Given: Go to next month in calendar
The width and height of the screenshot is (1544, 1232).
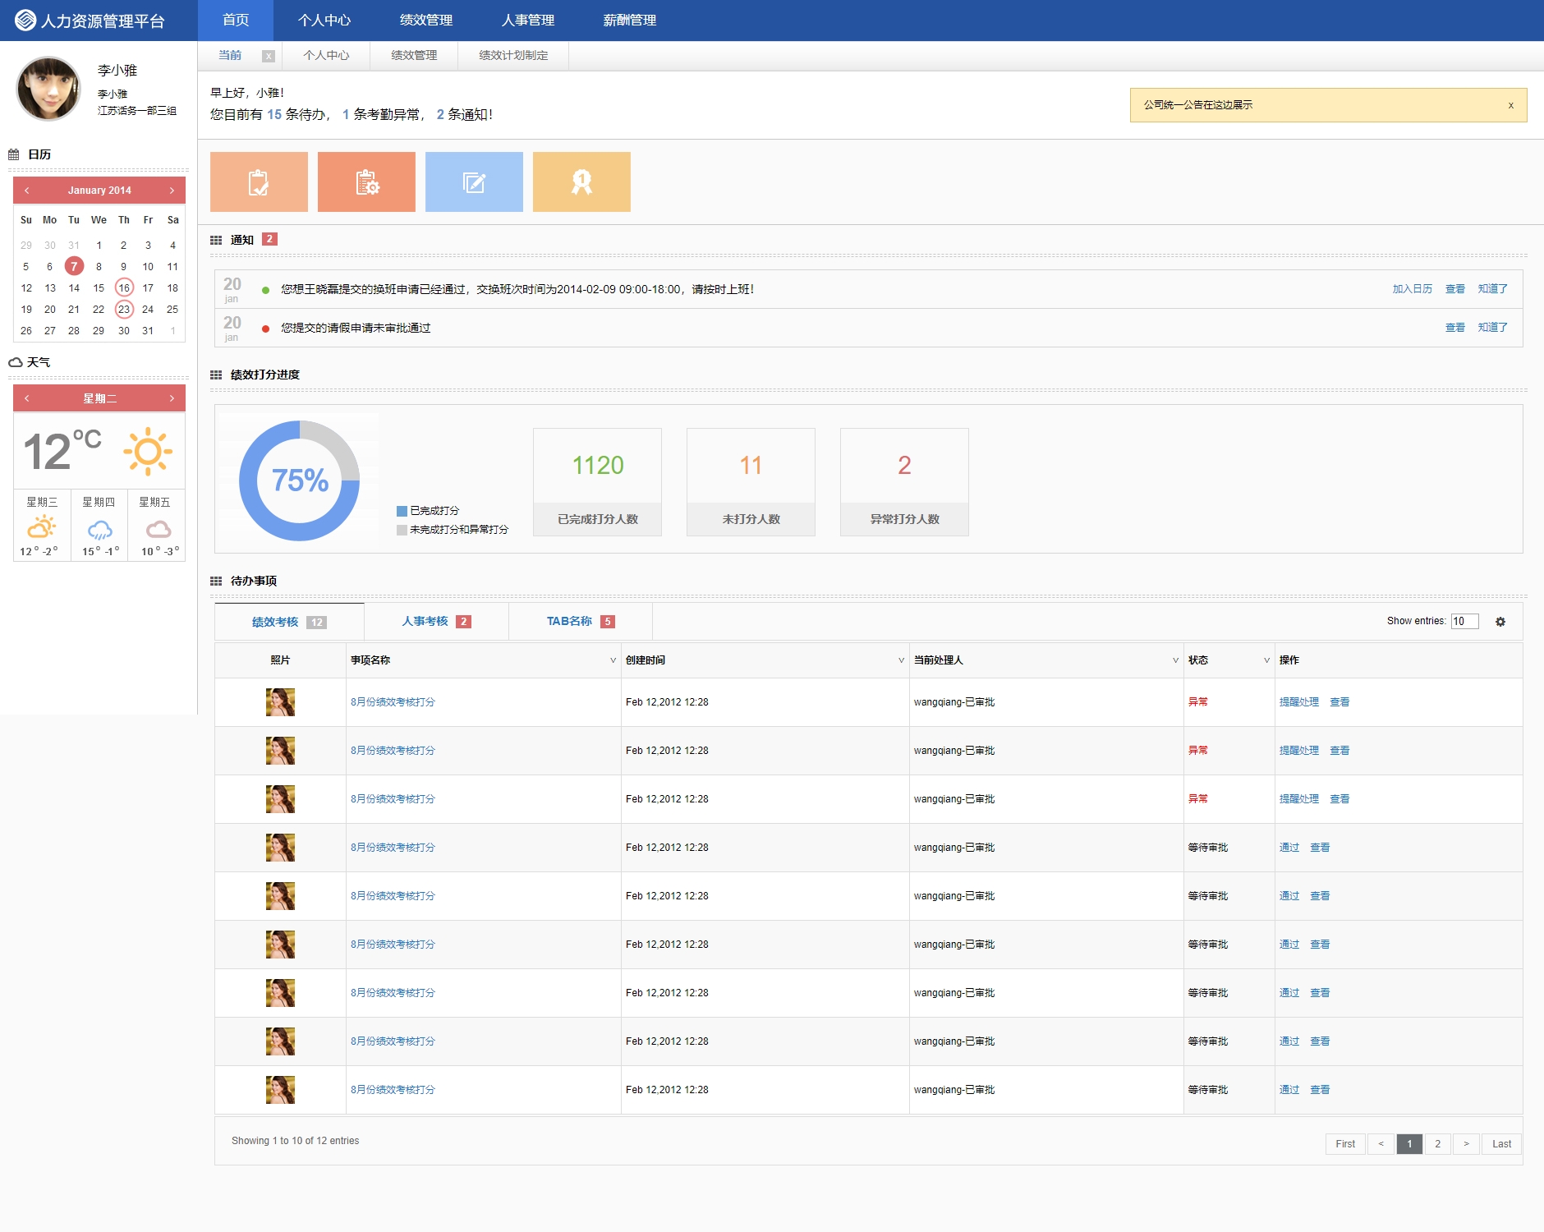Looking at the screenshot, I should (x=172, y=191).
